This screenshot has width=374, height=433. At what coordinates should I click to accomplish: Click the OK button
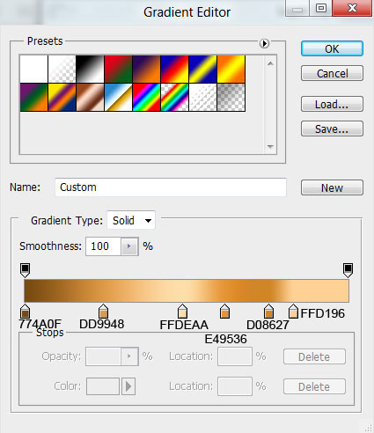(332, 48)
